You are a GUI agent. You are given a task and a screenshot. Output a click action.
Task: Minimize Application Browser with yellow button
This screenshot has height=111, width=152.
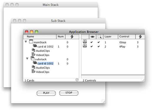32,32
